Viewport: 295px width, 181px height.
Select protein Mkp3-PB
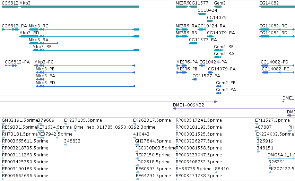tap(45, 69)
